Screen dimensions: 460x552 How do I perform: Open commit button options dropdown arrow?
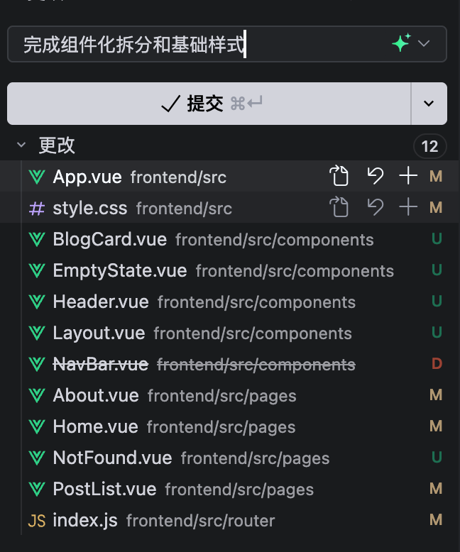[429, 104]
